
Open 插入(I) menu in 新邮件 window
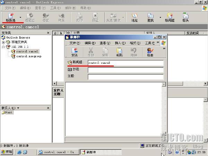click(x=120, y=43)
